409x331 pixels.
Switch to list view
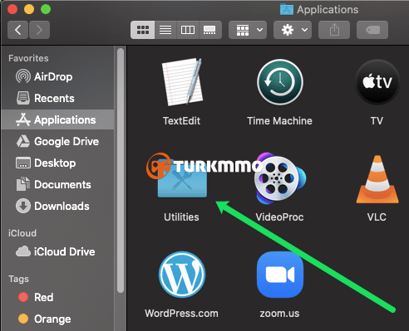(165, 30)
